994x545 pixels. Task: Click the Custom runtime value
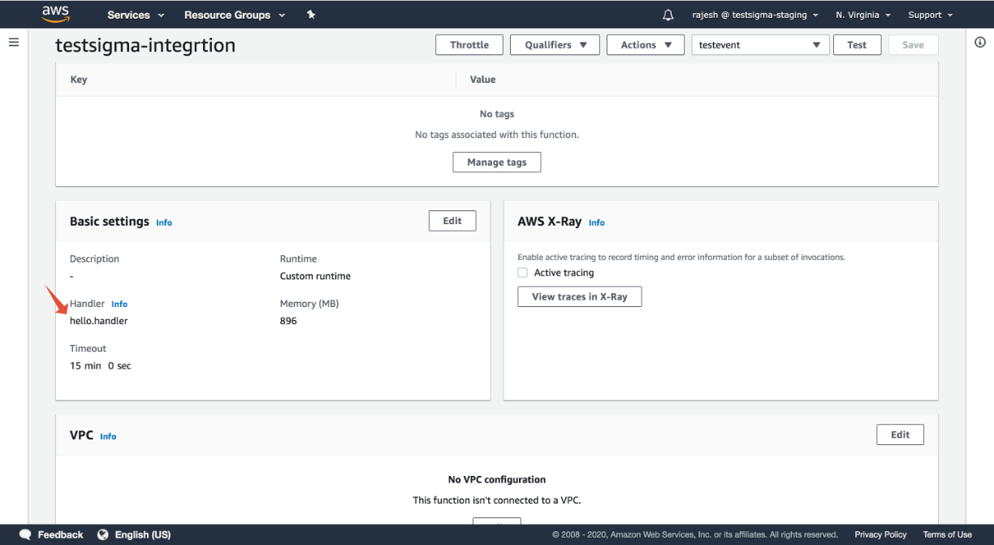click(315, 276)
